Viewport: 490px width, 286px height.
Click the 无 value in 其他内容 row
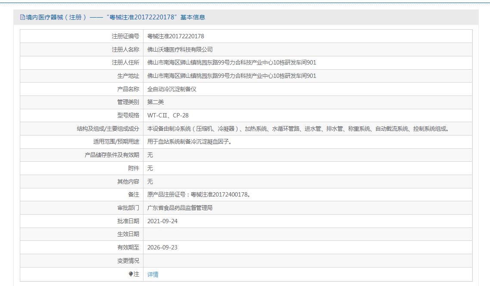(150, 181)
